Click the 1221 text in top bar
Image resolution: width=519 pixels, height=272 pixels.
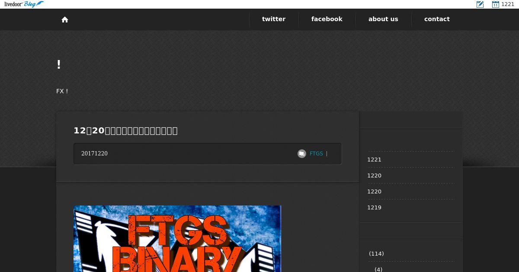[x=508, y=4]
